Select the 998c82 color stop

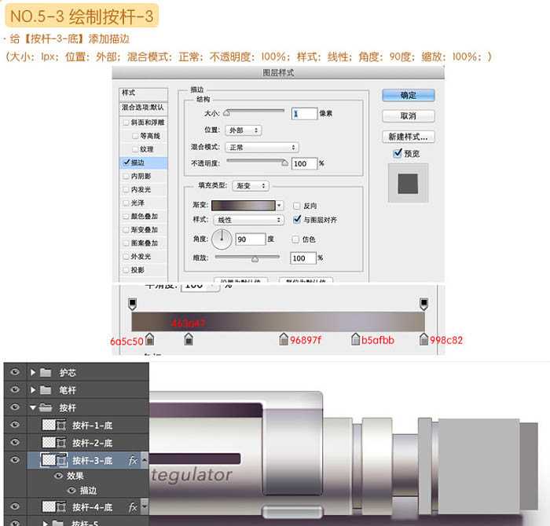[423, 339]
